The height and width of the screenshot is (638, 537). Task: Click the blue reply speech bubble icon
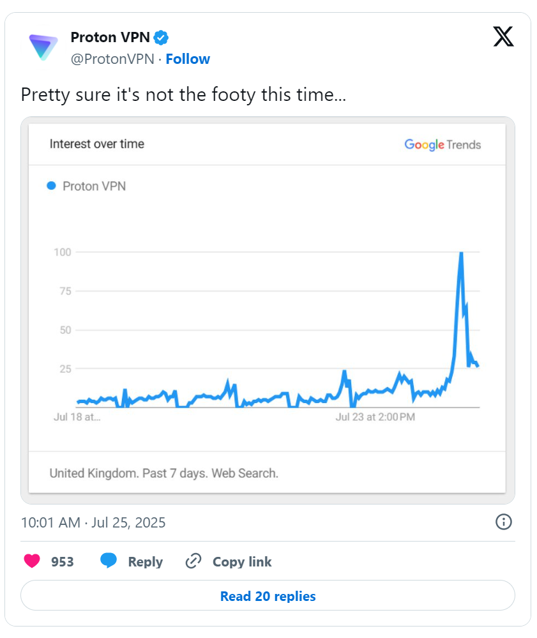pos(108,561)
